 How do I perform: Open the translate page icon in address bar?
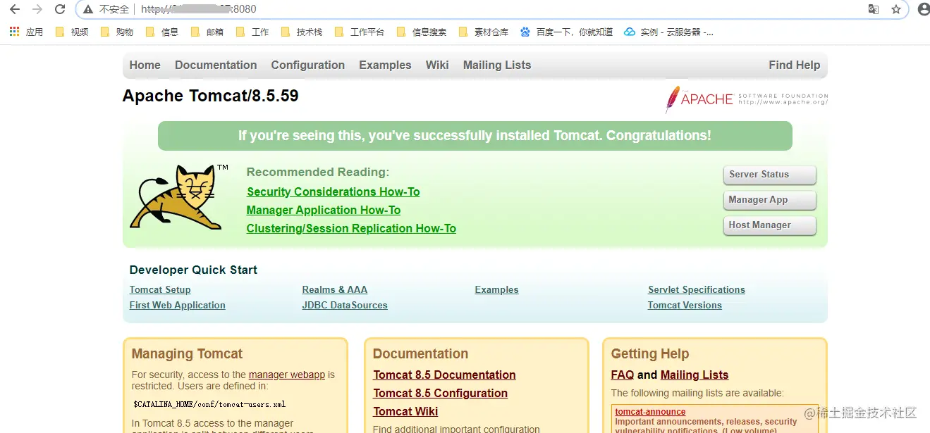click(x=874, y=9)
